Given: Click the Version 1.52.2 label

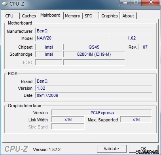Looking at the screenshot, I should click(x=47, y=149).
